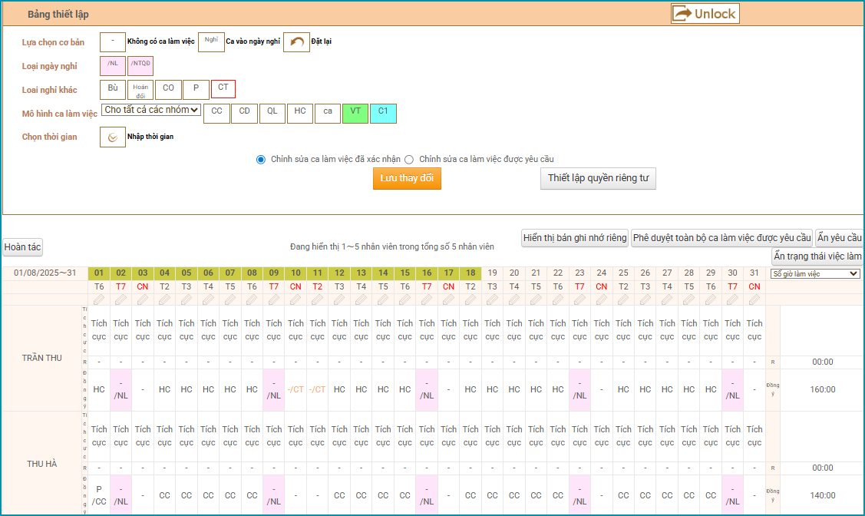Select 'Chỉnh sửa ca làm việc đã xác nhận' radio
This screenshot has width=865, height=516.
pyautogui.click(x=261, y=159)
